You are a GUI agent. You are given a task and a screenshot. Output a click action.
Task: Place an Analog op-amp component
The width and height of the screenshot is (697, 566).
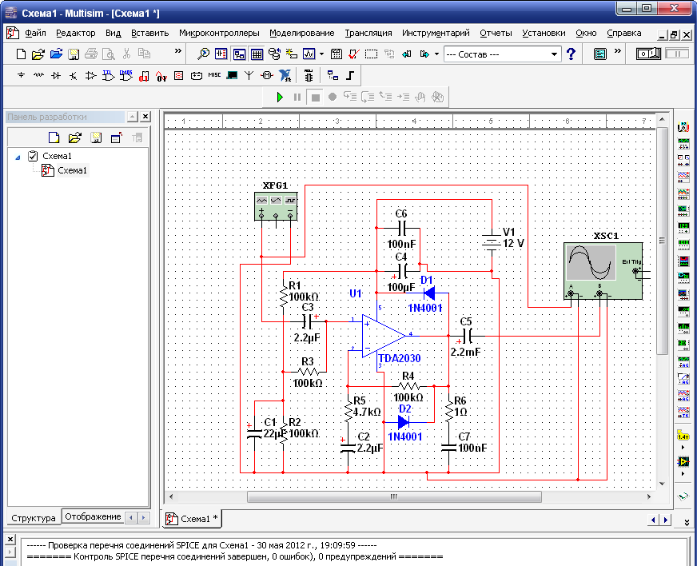coord(90,76)
